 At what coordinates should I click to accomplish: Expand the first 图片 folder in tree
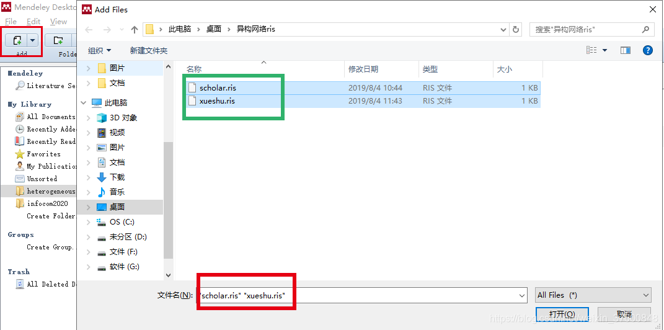tap(89, 68)
